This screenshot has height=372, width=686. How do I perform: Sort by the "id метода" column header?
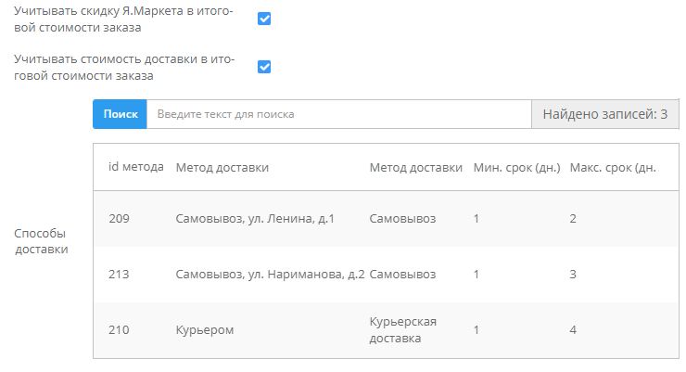[135, 167]
